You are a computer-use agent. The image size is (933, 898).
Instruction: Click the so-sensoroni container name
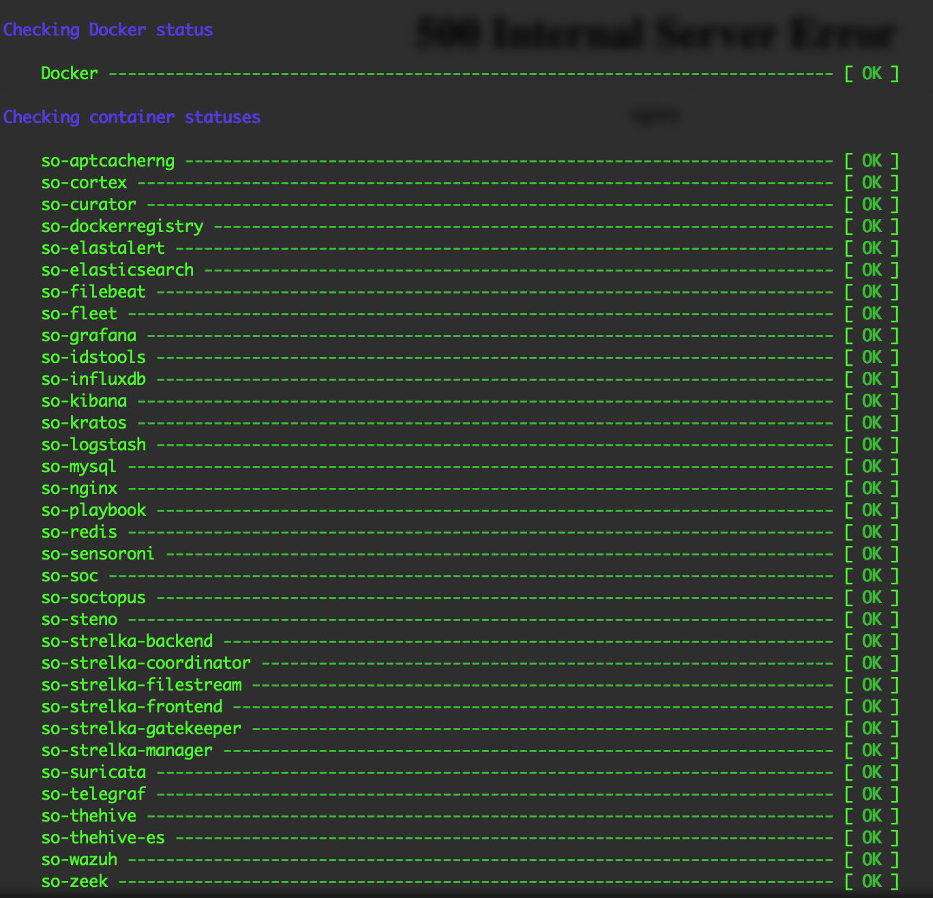98,554
